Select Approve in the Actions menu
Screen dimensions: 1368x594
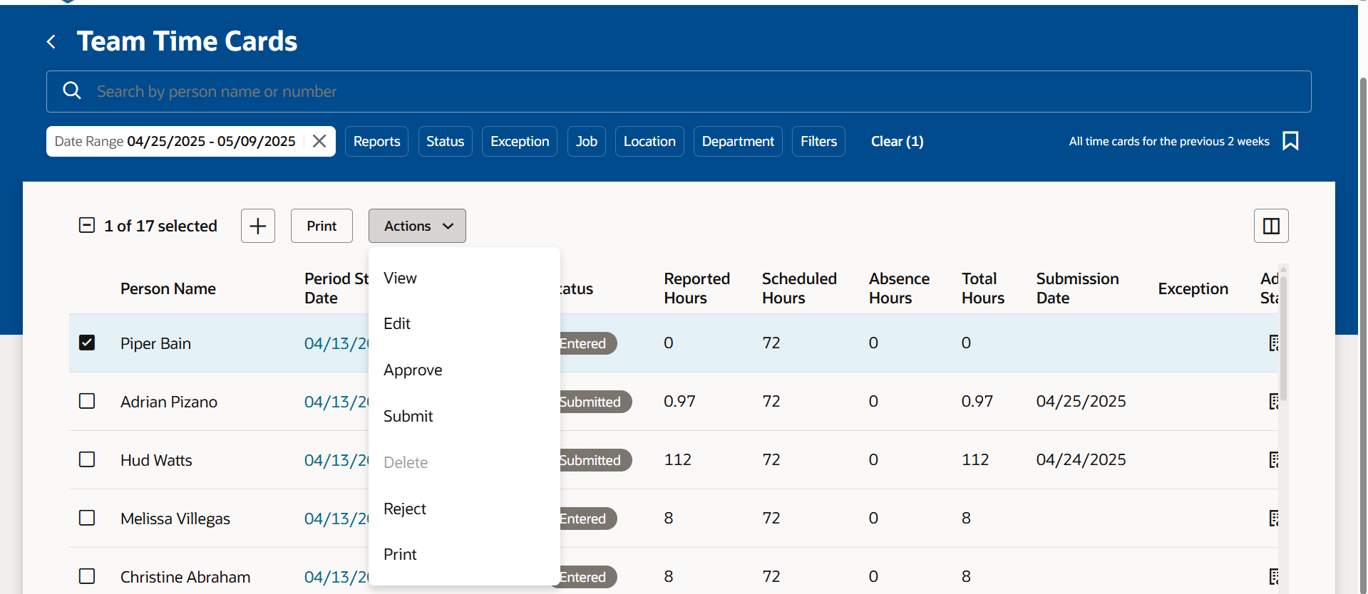464,370
